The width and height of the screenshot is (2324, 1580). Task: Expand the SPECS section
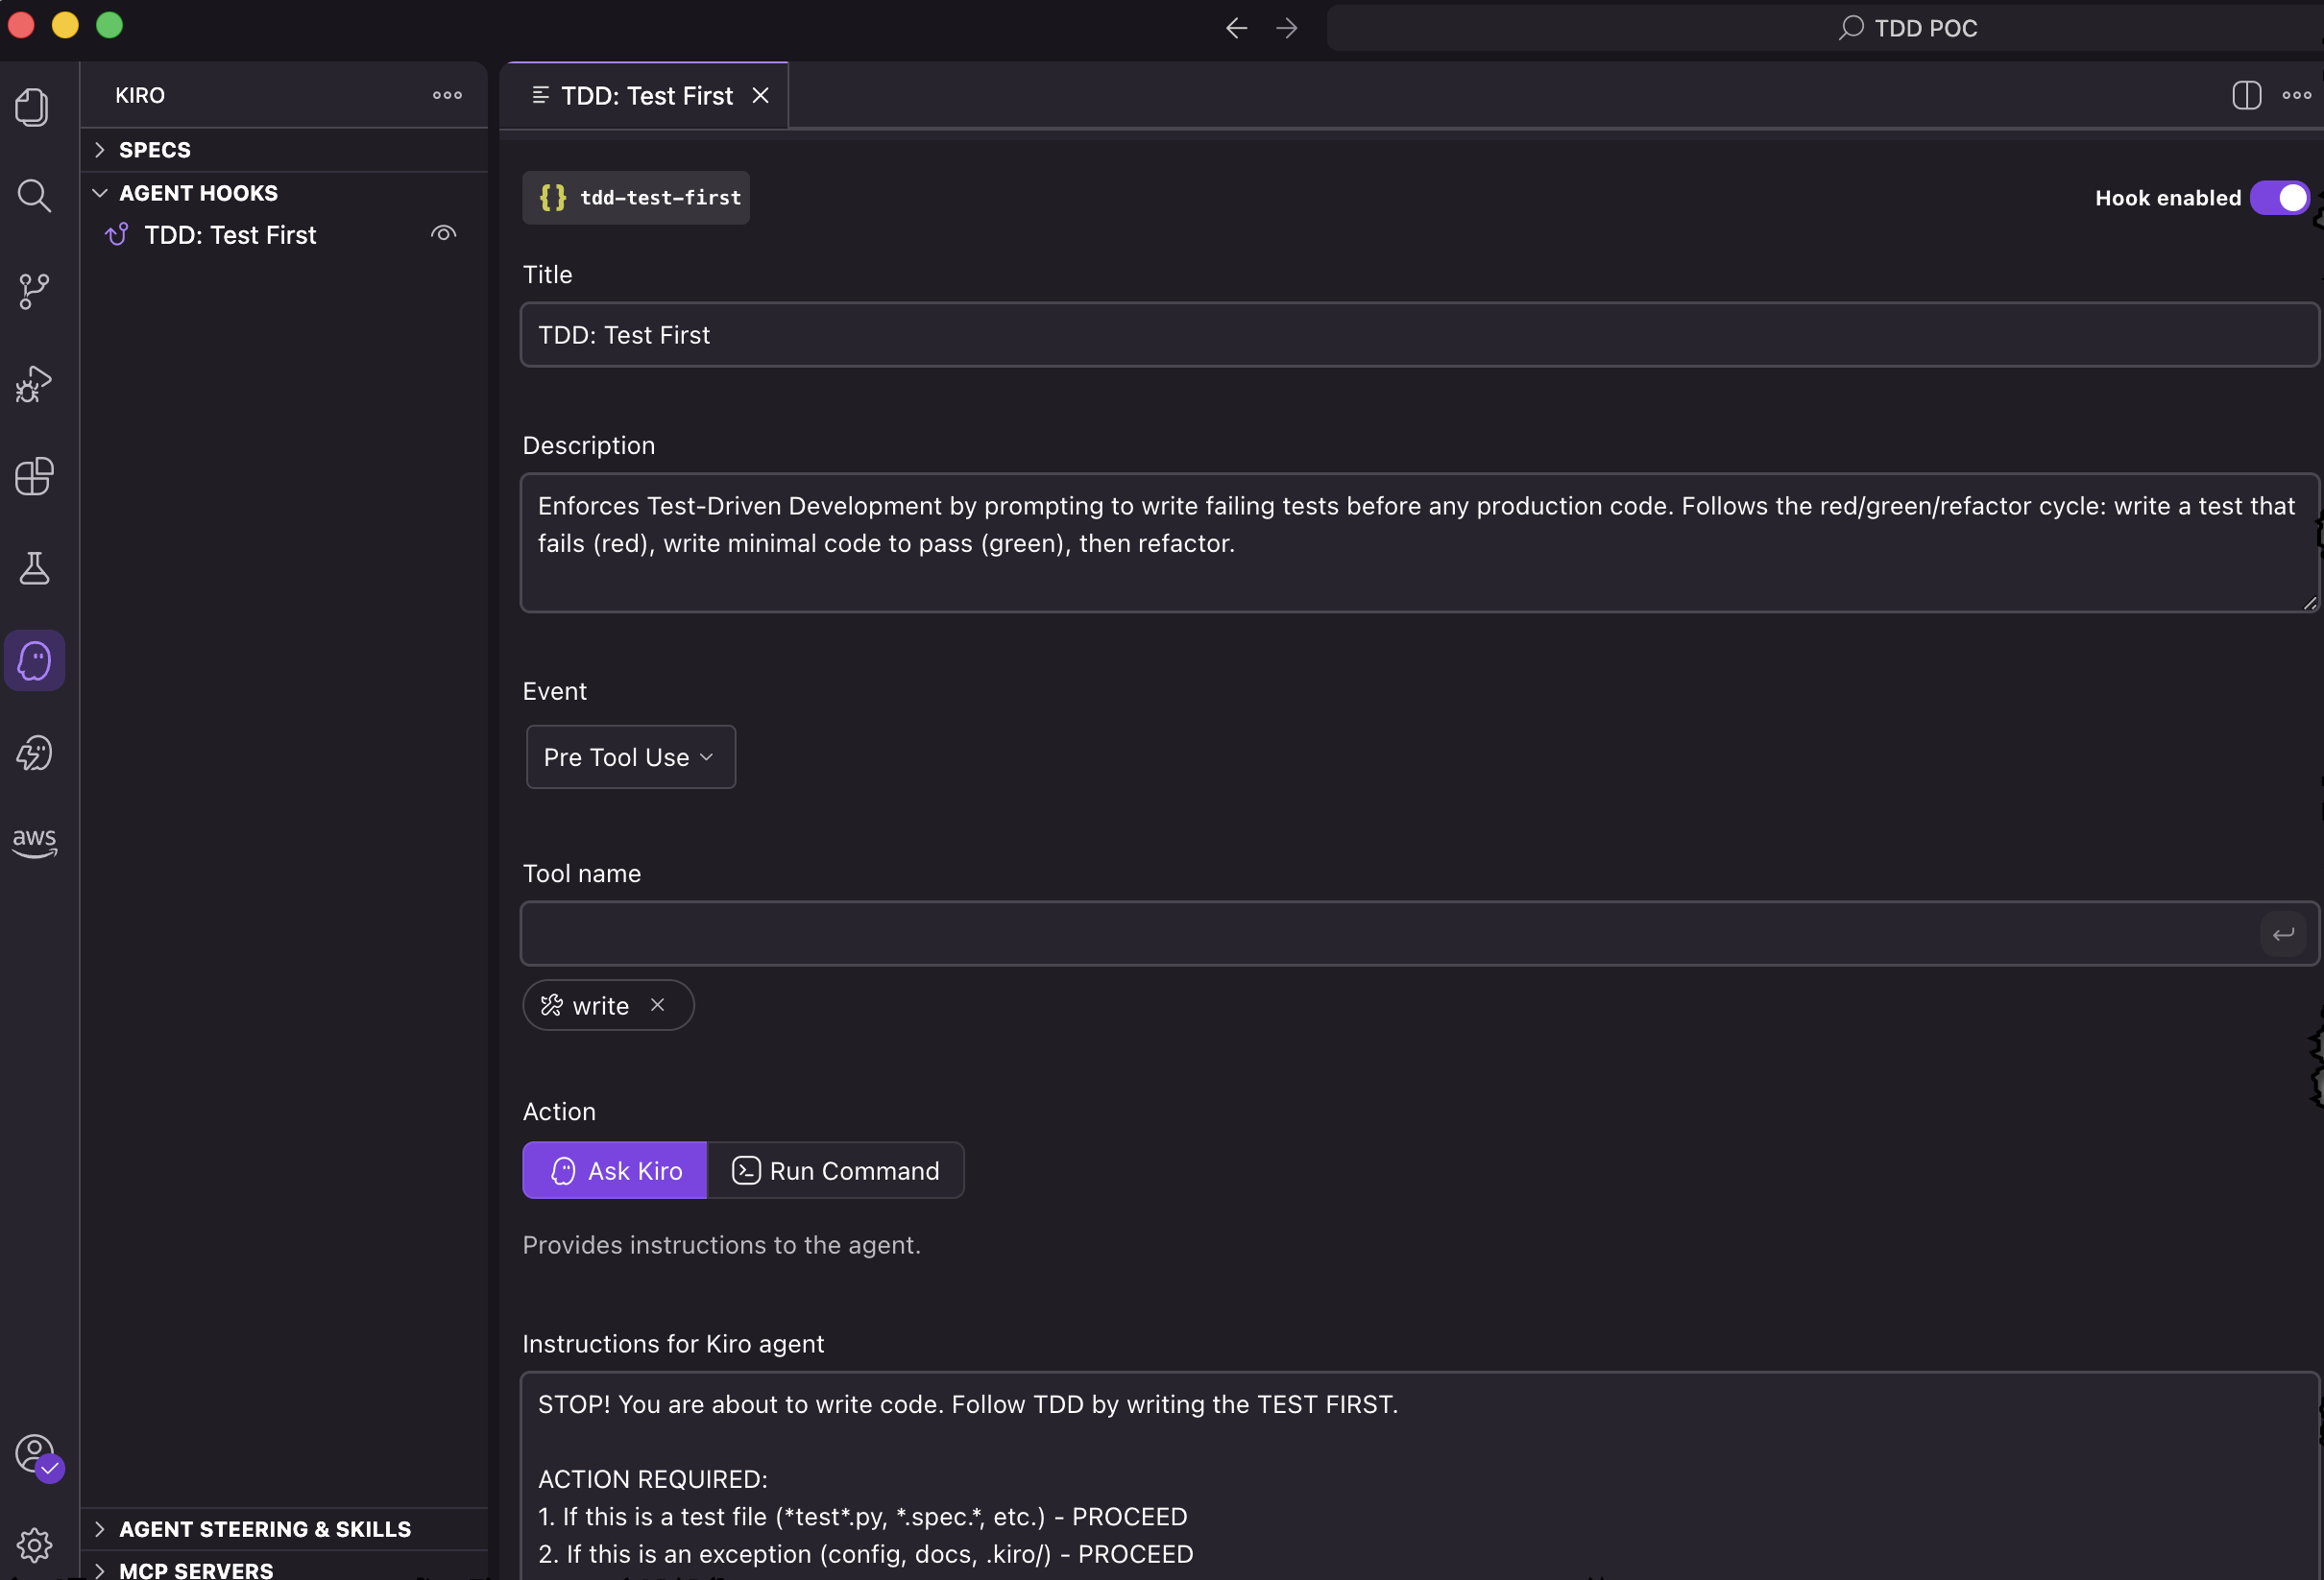284,150
